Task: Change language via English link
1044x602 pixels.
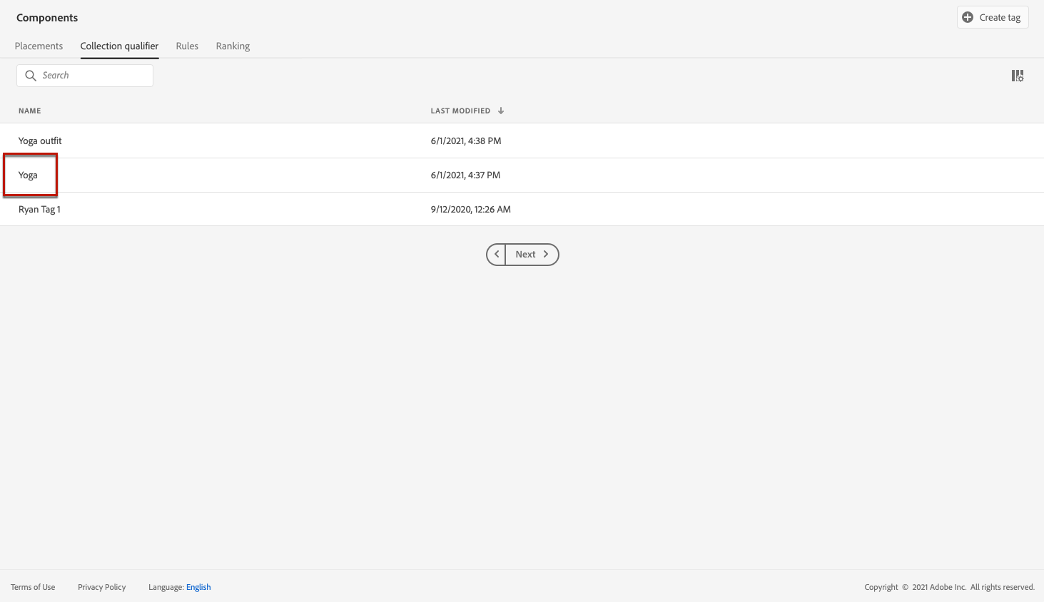Action: 198,587
